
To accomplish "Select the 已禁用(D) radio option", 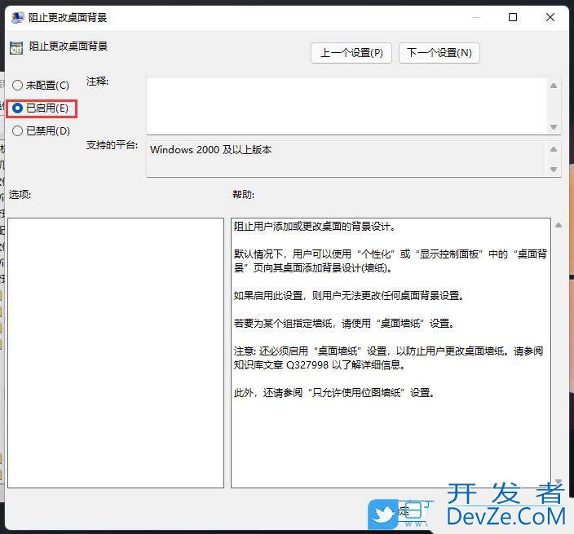I will 41,130.
